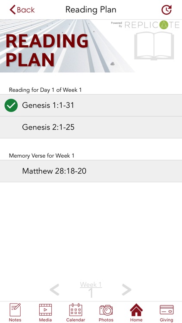Open the Notes tab icon

click(x=15, y=309)
